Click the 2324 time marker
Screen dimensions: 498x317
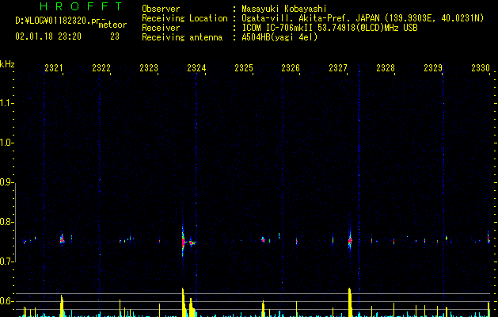[x=196, y=67]
